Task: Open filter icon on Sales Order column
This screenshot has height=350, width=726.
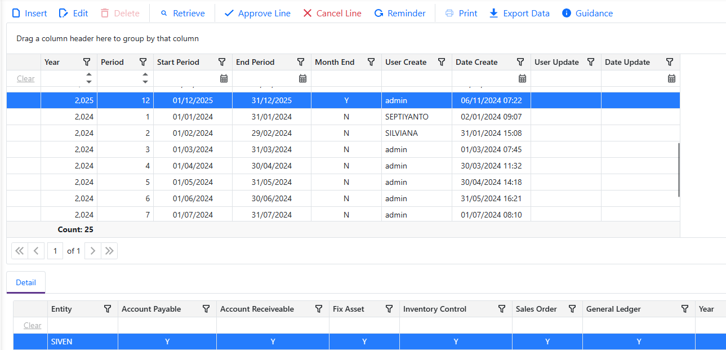Action: (x=572, y=309)
